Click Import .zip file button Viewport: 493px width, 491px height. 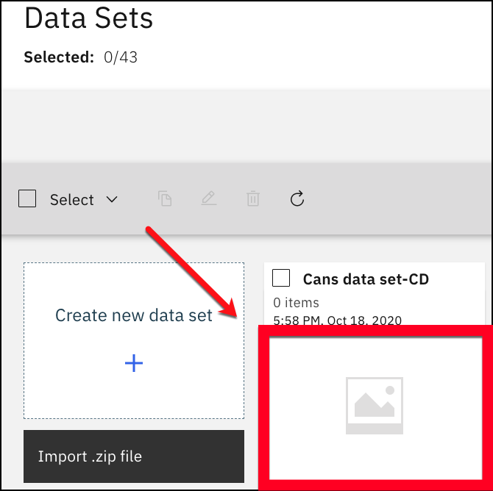coord(134,456)
